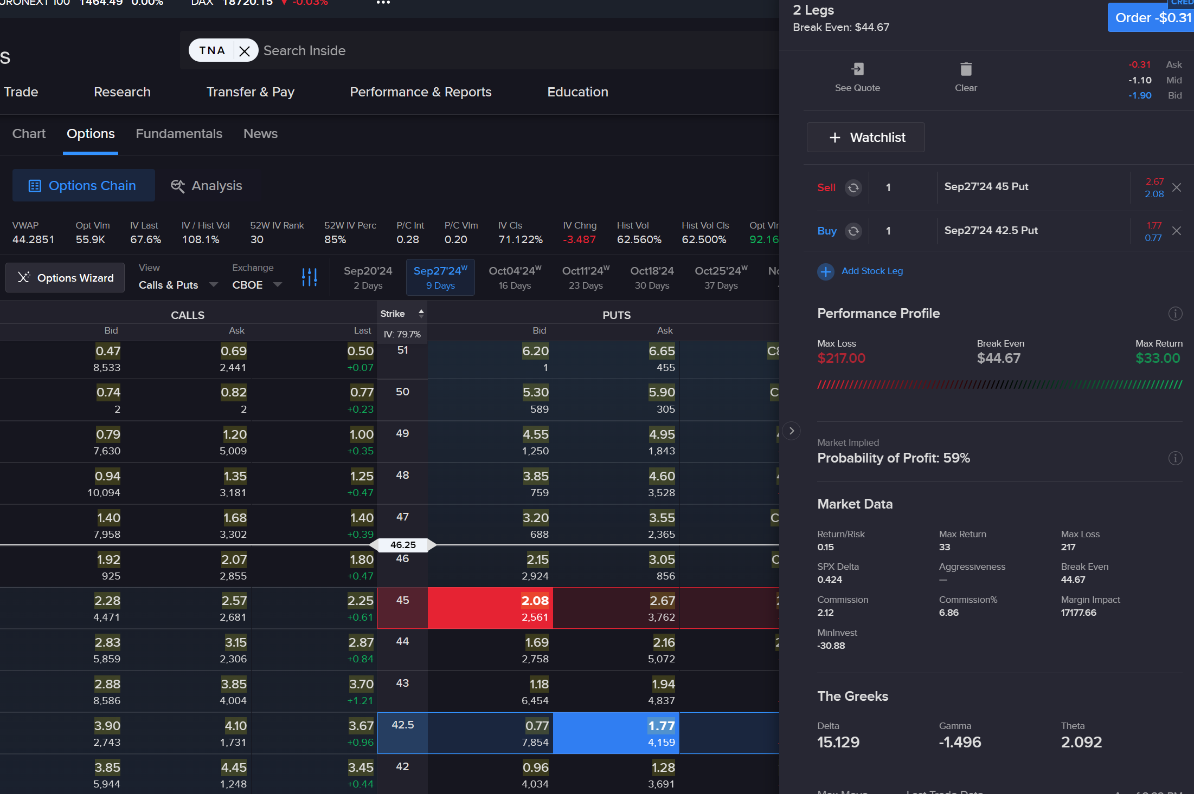Click put ask 1.94 at strike 43
Viewport: 1194px width, 794px height.
click(663, 684)
